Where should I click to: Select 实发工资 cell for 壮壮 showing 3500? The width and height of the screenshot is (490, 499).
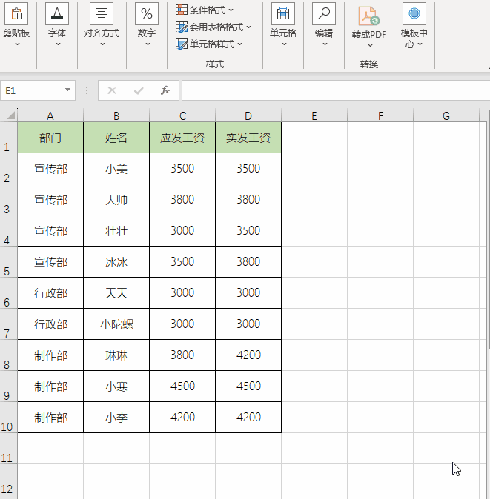pyautogui.click(x=248, y=231)
